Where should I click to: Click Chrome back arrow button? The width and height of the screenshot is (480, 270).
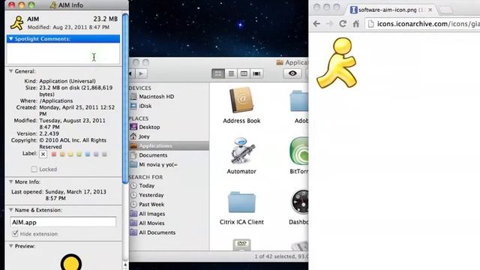316,23
